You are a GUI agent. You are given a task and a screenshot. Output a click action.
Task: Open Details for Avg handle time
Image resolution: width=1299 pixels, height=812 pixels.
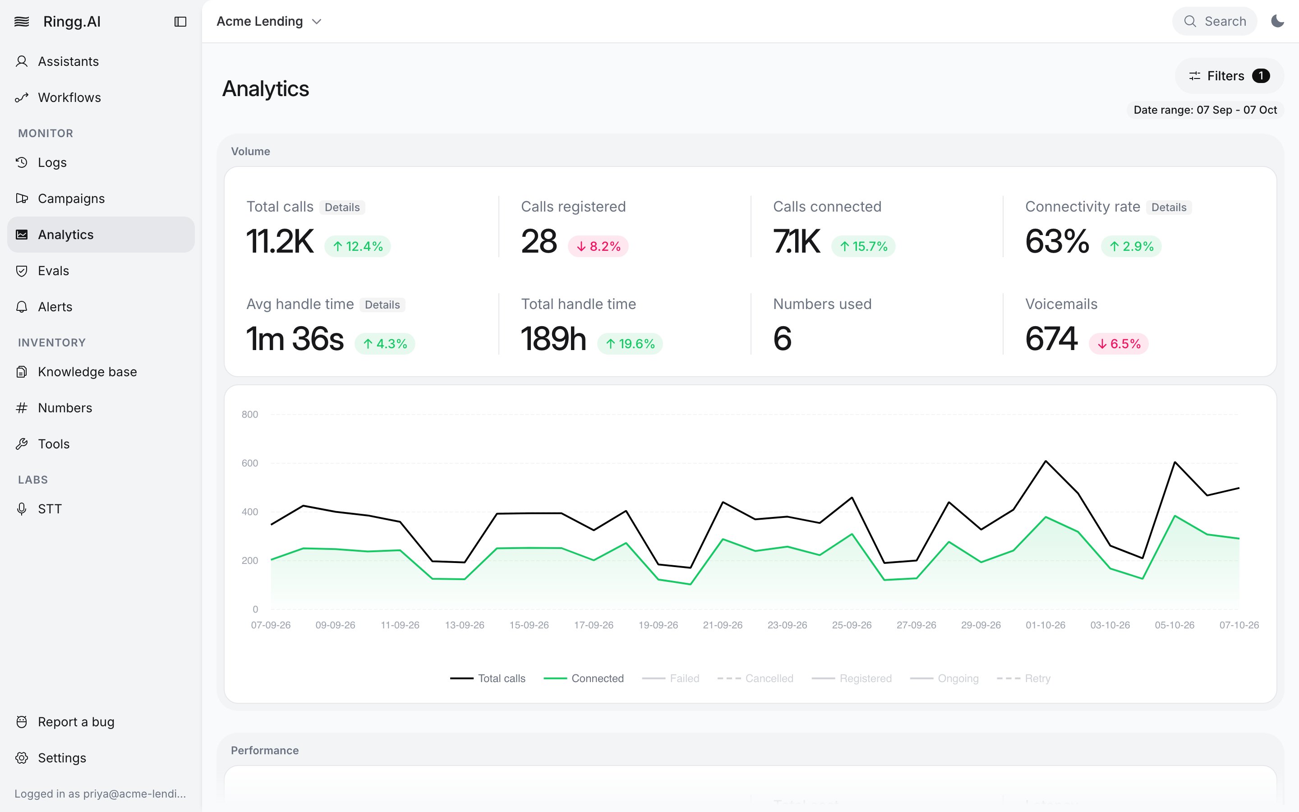point(382,304)
